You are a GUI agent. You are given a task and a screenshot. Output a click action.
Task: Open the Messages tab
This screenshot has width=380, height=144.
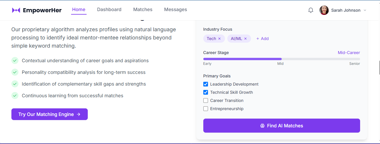point(176,10)
